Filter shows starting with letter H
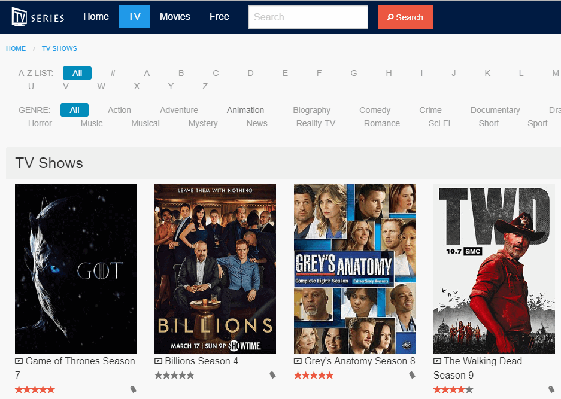 (x=389, y=74)
